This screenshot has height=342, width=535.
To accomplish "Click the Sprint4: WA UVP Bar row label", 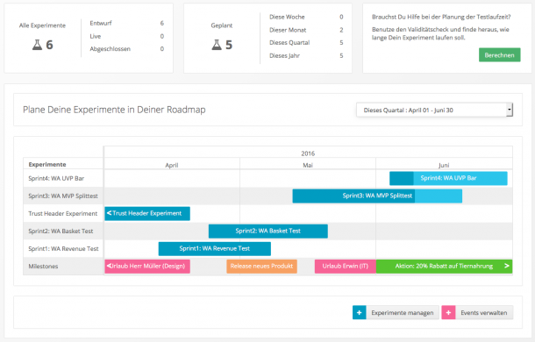I will tap(56, 178).
